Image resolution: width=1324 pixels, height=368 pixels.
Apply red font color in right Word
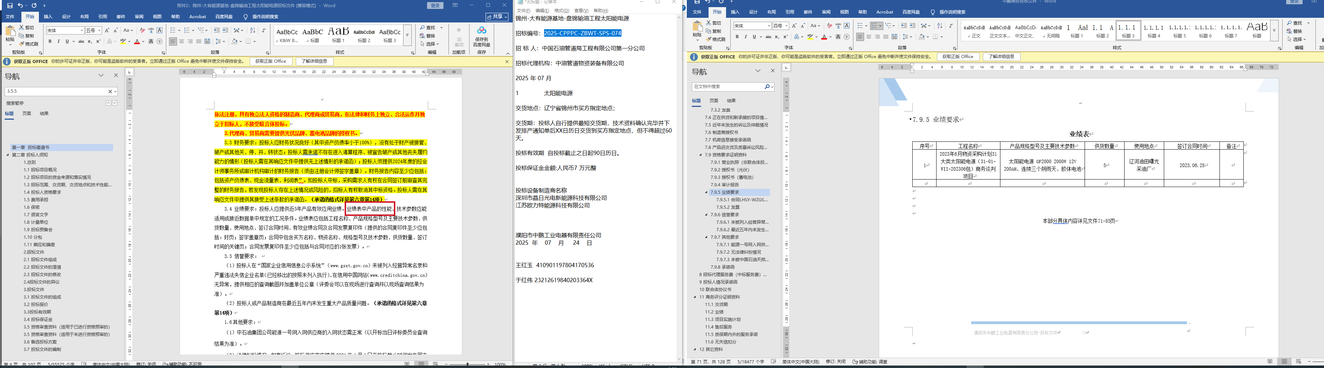coord(824,37)
